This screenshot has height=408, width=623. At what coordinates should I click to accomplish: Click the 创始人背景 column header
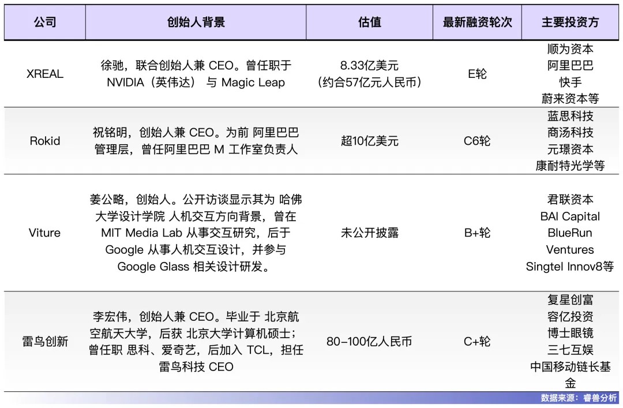(196, 22)
